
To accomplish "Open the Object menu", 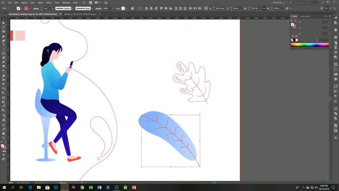I will coord(24,3).
